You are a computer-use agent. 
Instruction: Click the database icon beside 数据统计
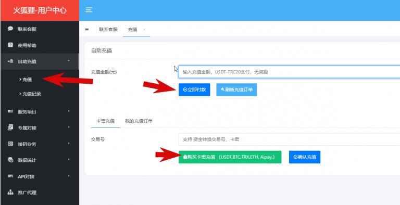click(x=10, y=160)
